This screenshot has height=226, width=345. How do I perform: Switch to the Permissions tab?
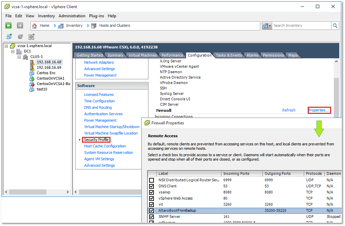[273, 55]
